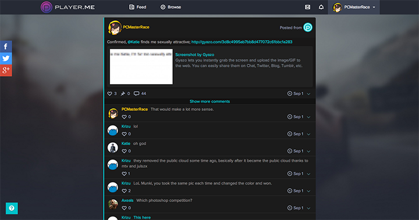Click Krizu's avatar on "LoL Munki" comment
Viewport: 419px width, 220px height.
coord(113,187)
